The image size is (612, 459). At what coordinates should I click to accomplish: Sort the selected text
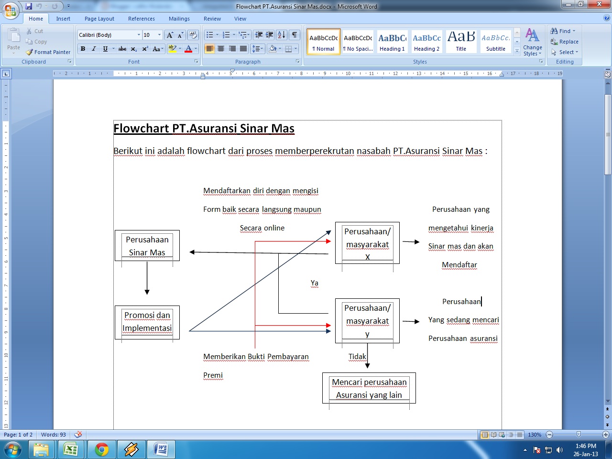point(282,35)
